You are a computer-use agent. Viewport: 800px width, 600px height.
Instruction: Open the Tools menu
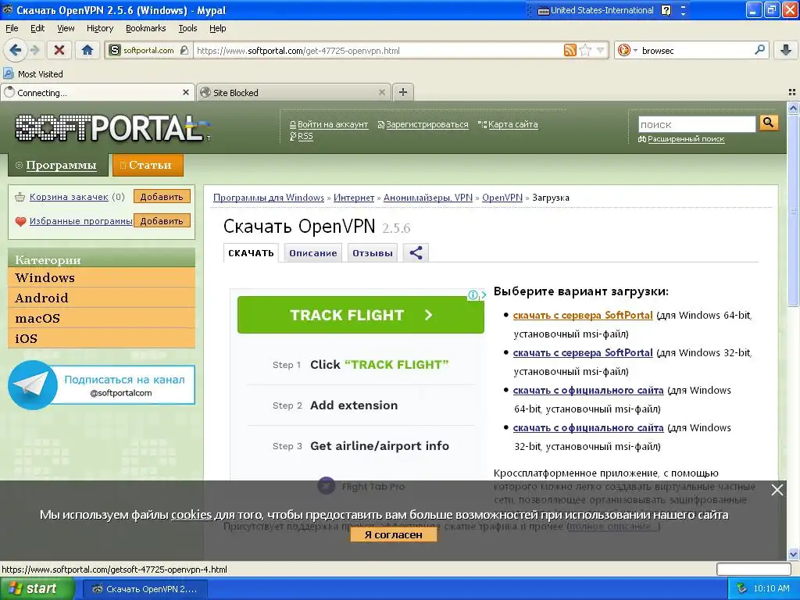[187, 28]
